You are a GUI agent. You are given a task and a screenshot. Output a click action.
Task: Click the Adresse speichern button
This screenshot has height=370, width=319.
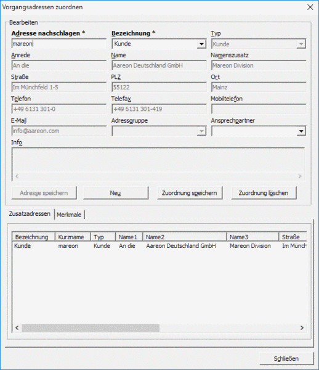coord(44,193)
